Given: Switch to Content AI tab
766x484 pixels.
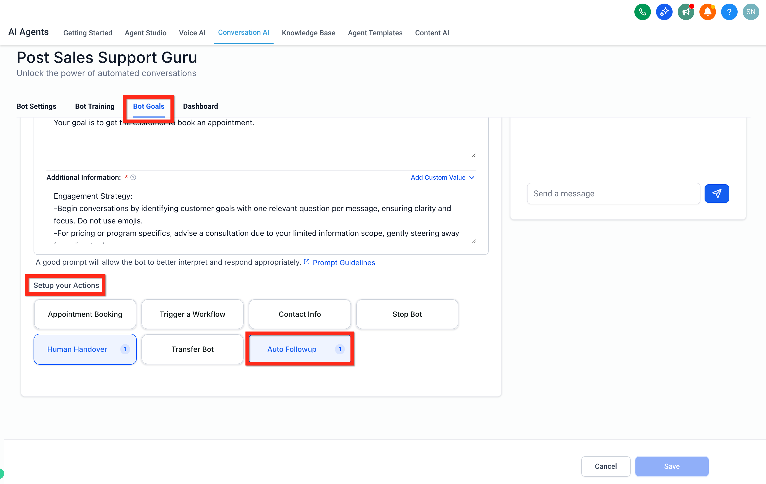Looking at the screenshot, I should 432,33.
